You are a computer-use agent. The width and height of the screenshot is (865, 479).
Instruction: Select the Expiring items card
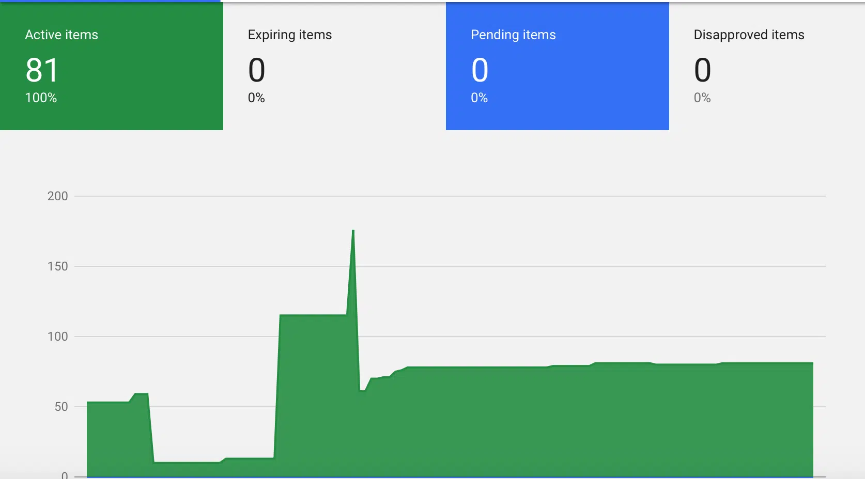point(334,66)
